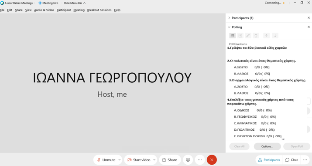Open panel options ellipsis beside Chat
This screenshot has width=312, height=166.
tap(305, 160)
